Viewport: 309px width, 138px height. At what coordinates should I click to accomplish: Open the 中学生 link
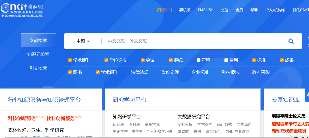coord(137,131)
